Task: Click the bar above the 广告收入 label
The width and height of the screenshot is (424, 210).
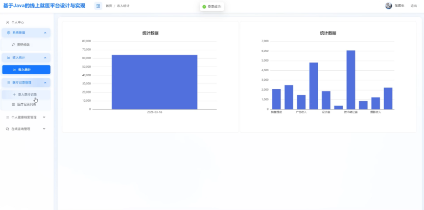Action: tap(301, 102)
